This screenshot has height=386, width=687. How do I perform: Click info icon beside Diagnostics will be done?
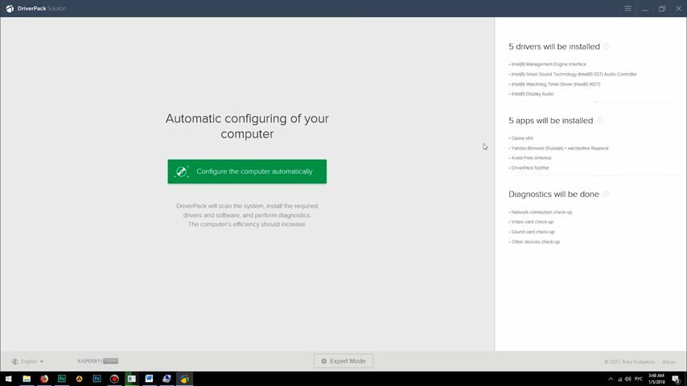click(x=606, y=194)
